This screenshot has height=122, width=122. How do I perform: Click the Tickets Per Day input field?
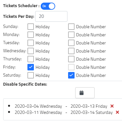coord(51,16)
